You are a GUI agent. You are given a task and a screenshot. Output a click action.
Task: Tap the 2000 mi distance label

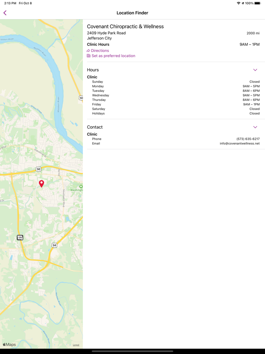tap(253, 33)
